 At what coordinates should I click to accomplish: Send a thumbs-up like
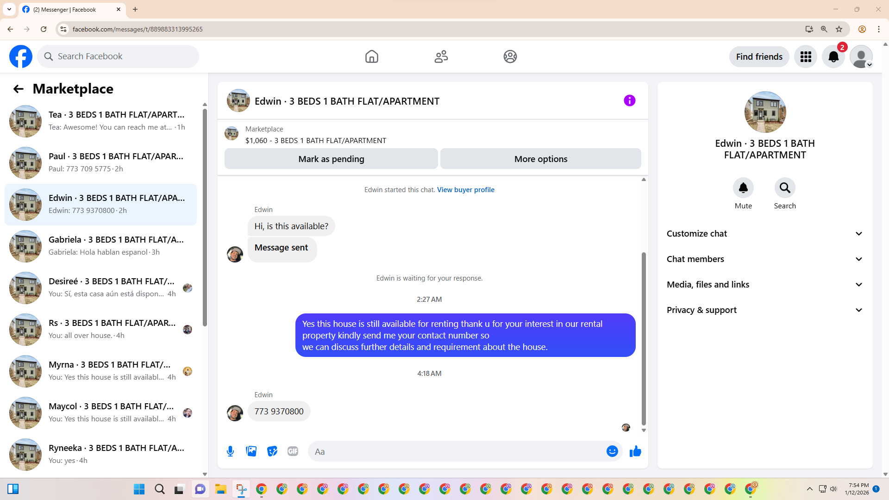pyautogui.click(x=635, y=451)
